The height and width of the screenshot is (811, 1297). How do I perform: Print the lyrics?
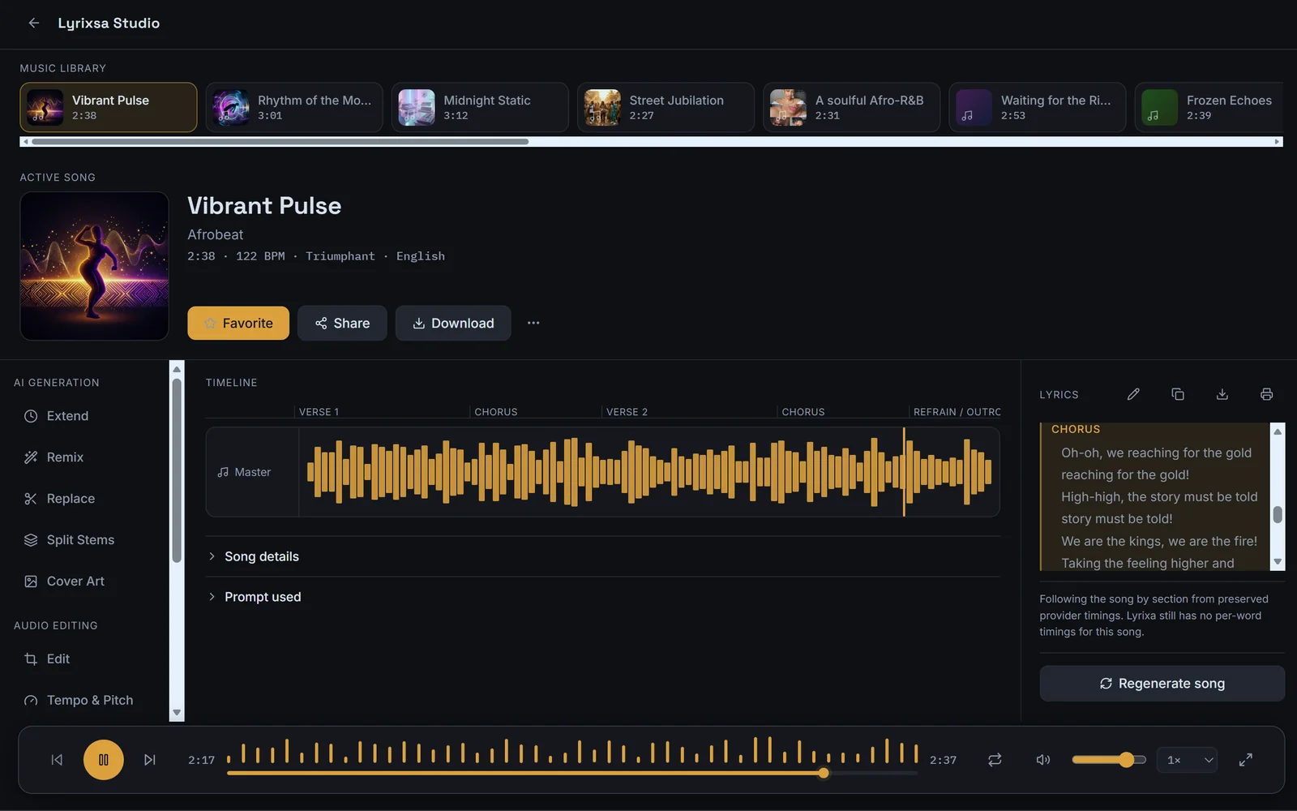tap(1266, 394)
